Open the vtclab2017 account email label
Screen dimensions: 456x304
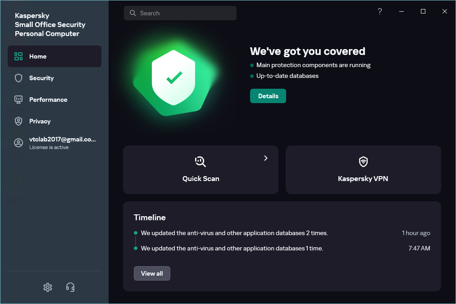63,140
